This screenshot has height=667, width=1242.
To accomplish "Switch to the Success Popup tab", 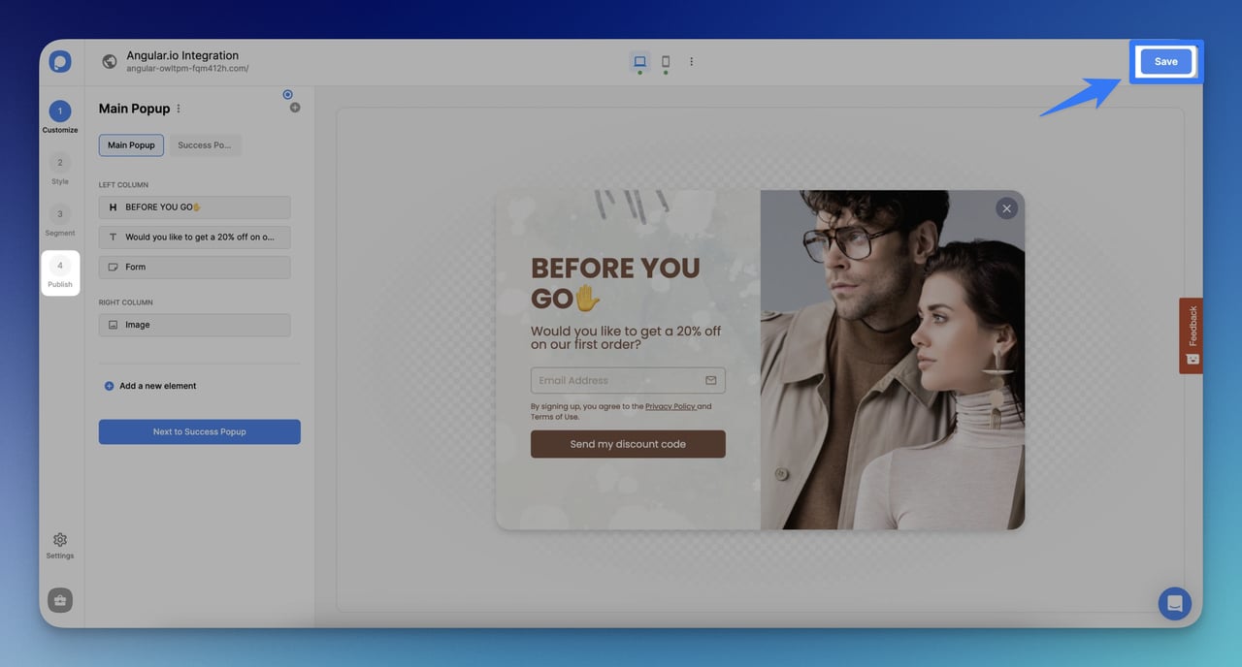I will (x=205, y=144).
